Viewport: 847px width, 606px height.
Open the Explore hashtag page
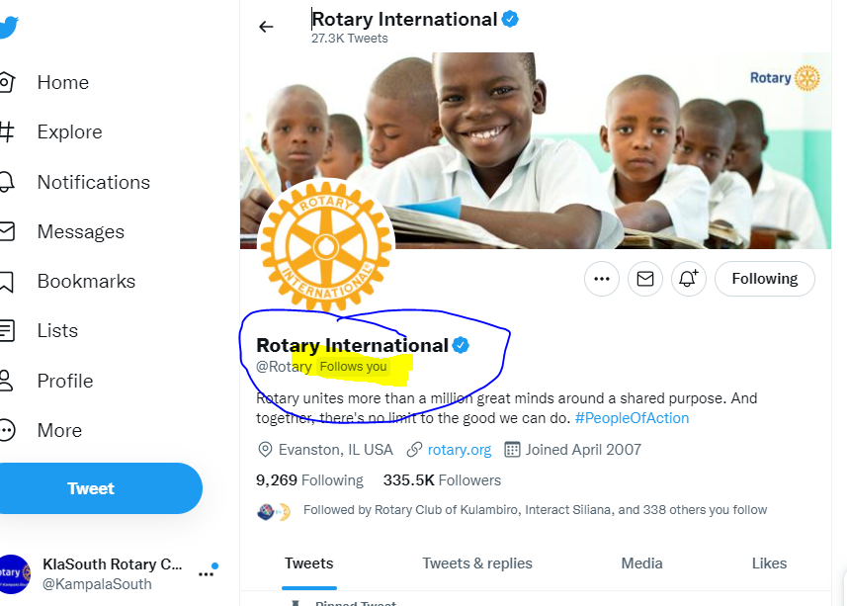(x=51, y=132)
